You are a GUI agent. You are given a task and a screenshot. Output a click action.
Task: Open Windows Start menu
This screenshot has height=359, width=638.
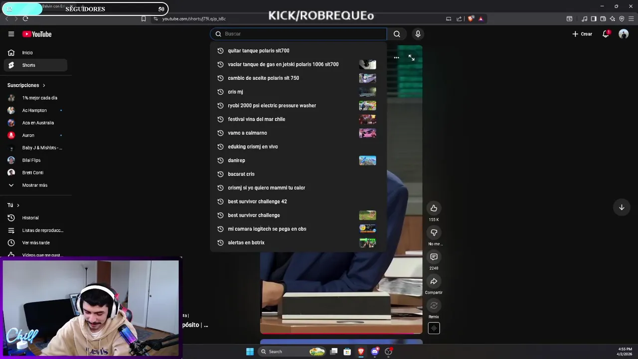coord(250,352)
